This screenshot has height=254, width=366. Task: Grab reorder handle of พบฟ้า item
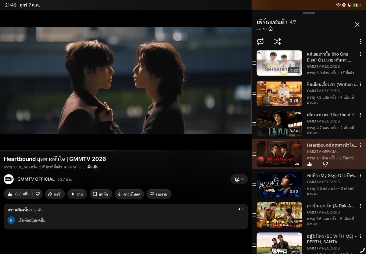click(254, 184)
